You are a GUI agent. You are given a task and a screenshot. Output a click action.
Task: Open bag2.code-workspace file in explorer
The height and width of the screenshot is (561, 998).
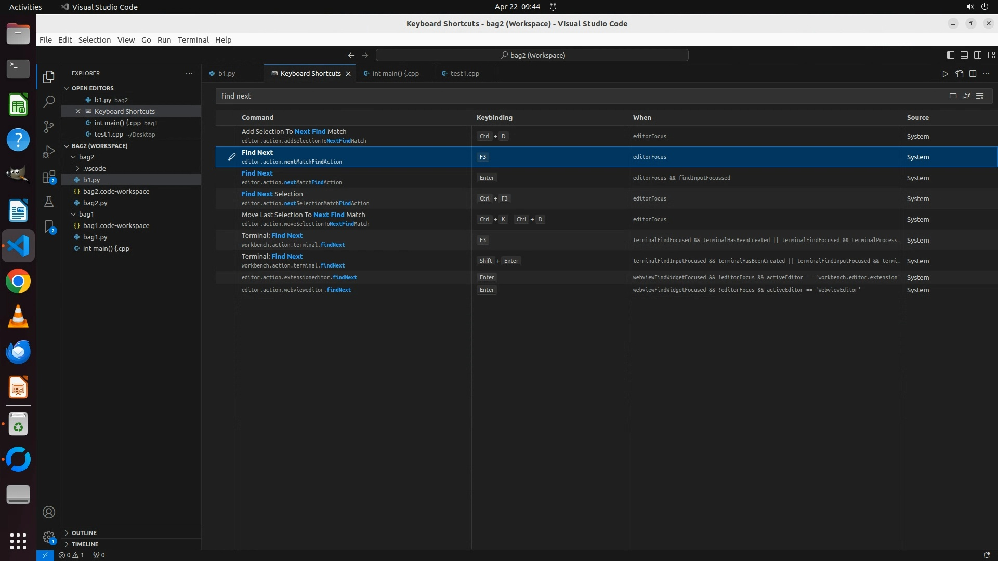click(116, 191)
